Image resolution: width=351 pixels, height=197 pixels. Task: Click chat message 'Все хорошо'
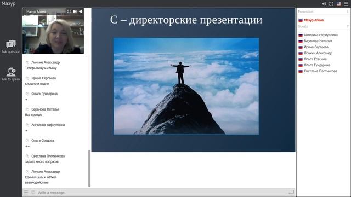(33, 115)
